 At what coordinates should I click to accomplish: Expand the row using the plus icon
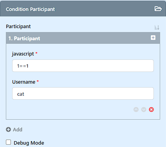[153, 38]
